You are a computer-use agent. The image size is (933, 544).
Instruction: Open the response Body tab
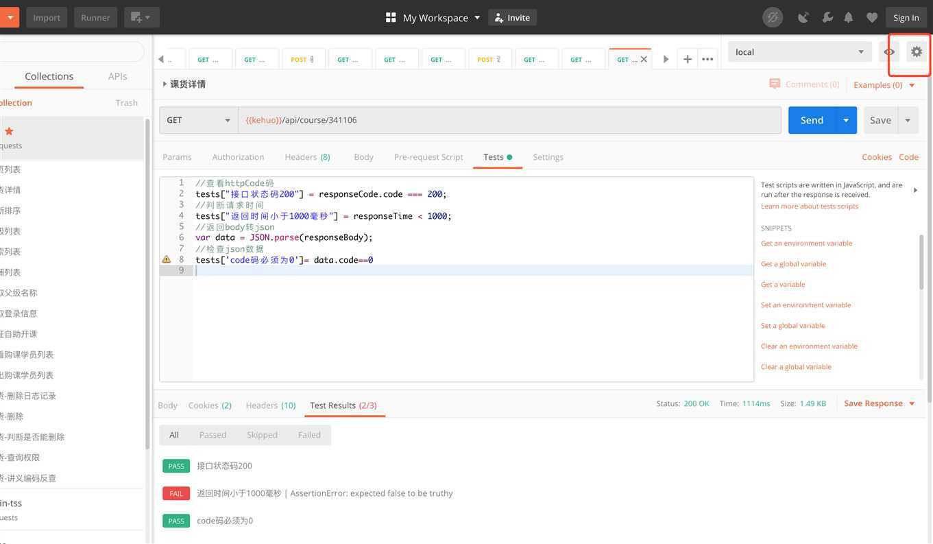click(x=167, y=405)
